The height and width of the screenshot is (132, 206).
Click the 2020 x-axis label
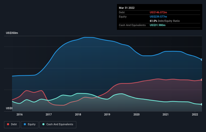click(x=136, y=114)
